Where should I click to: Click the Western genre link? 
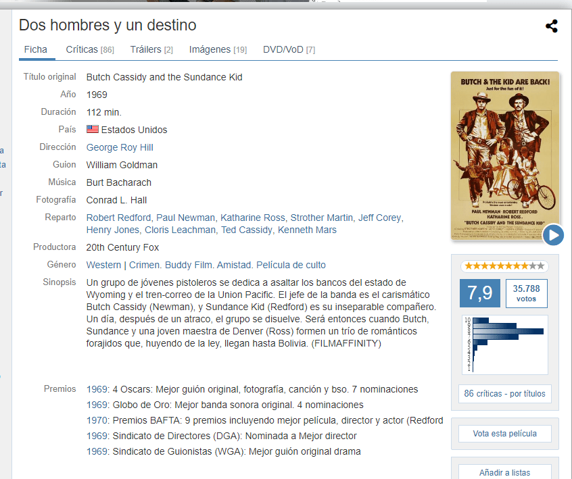(x=103, y=265)
